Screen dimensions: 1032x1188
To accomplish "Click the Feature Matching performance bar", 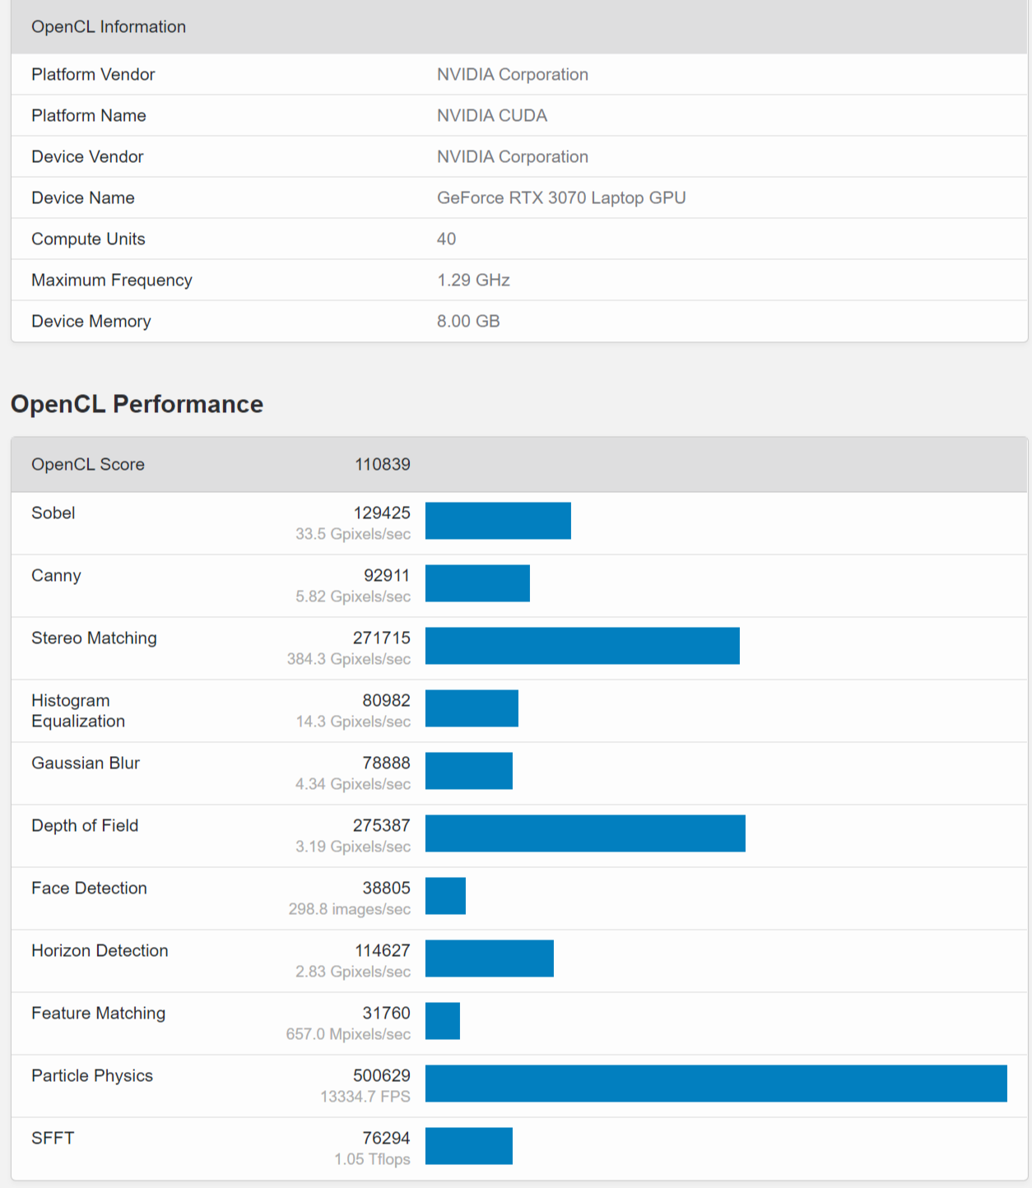I will (443, 1021).
